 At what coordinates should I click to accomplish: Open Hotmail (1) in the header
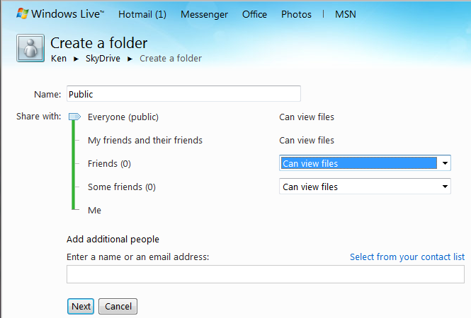click(142, 14)
